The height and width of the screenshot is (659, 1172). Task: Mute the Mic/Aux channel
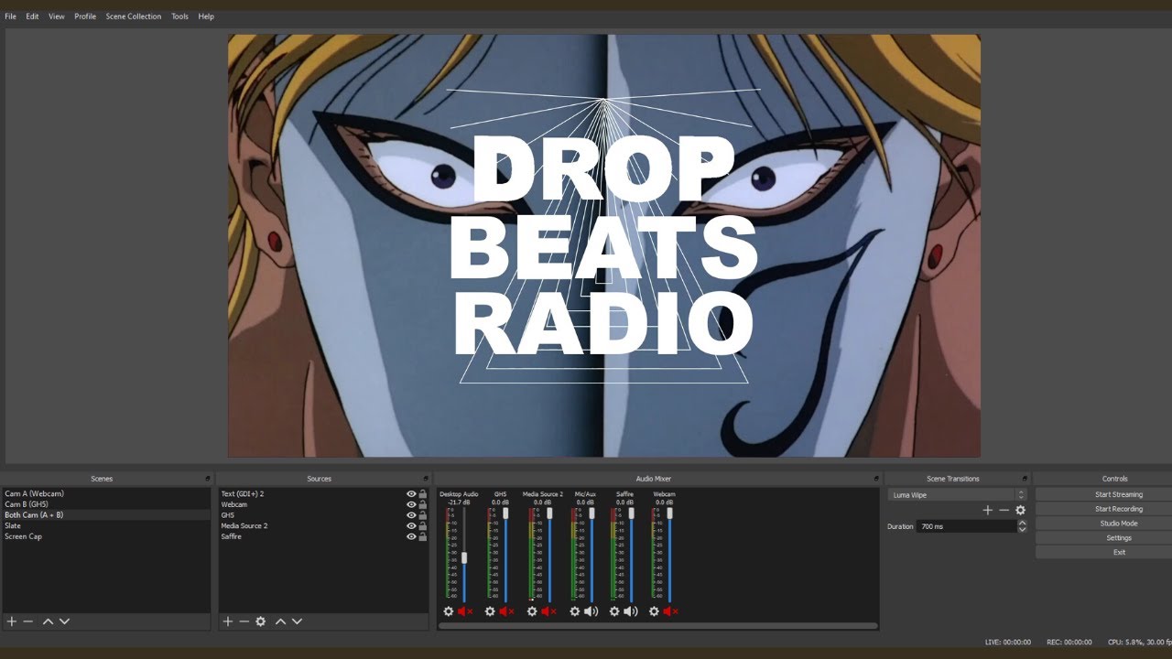pos(591,611)
